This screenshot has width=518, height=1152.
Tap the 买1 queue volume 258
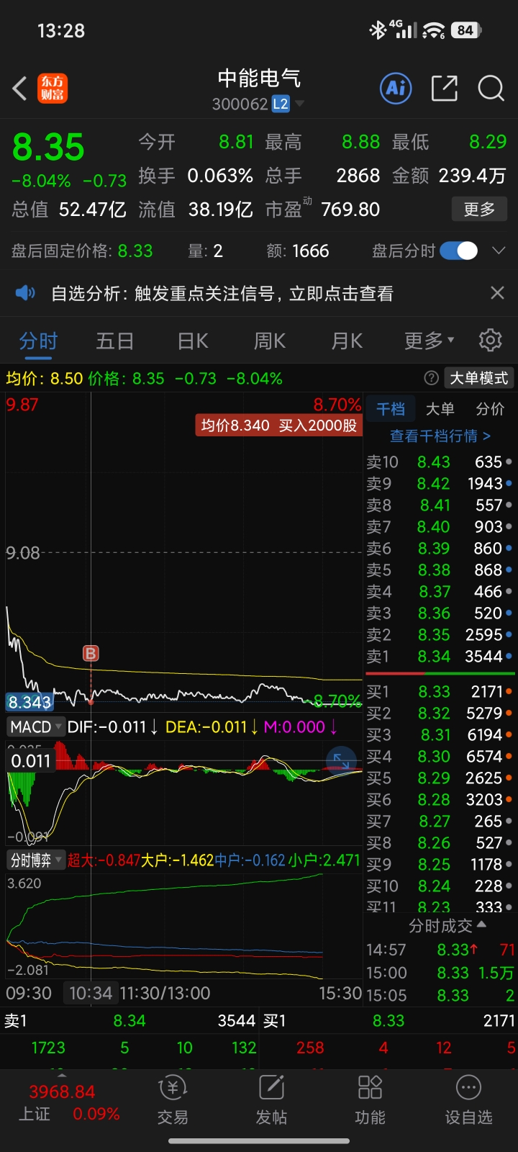click(x=310, y=1048)
